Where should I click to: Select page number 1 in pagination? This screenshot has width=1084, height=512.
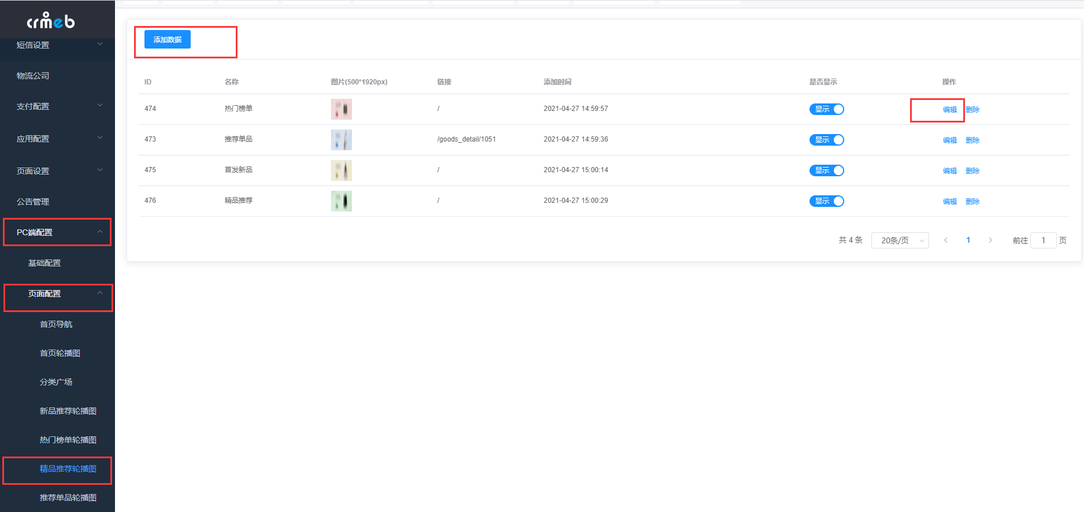pos(968,240)
